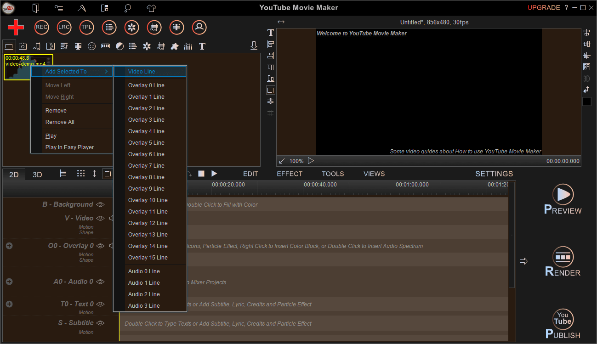597x344 pixels.
Task: Click the double arrow icon above preview
Action: coord(281,22)
